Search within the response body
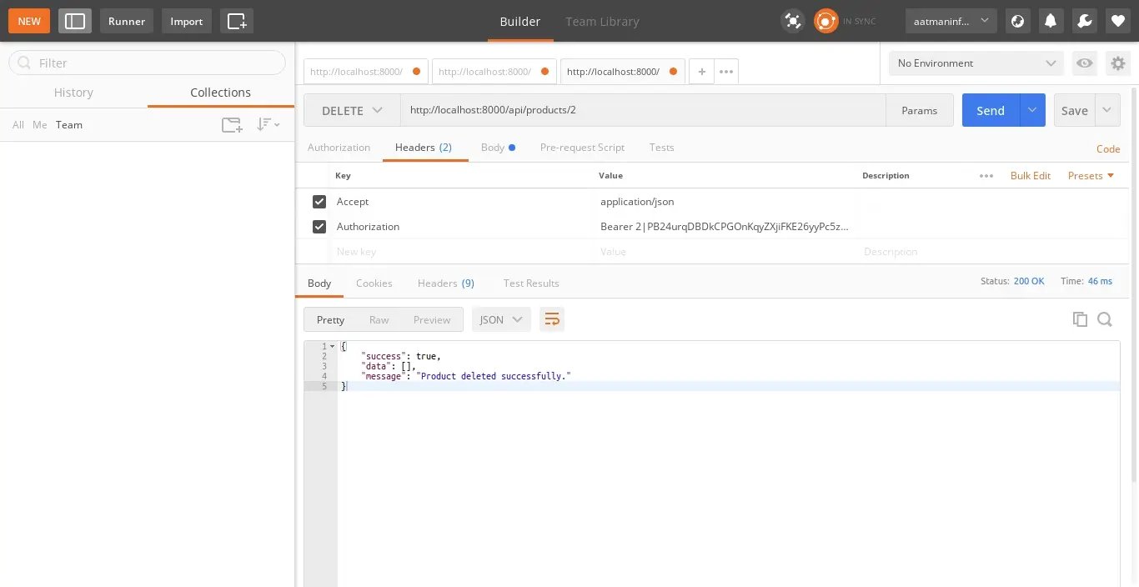 [x=1105, y=319]
